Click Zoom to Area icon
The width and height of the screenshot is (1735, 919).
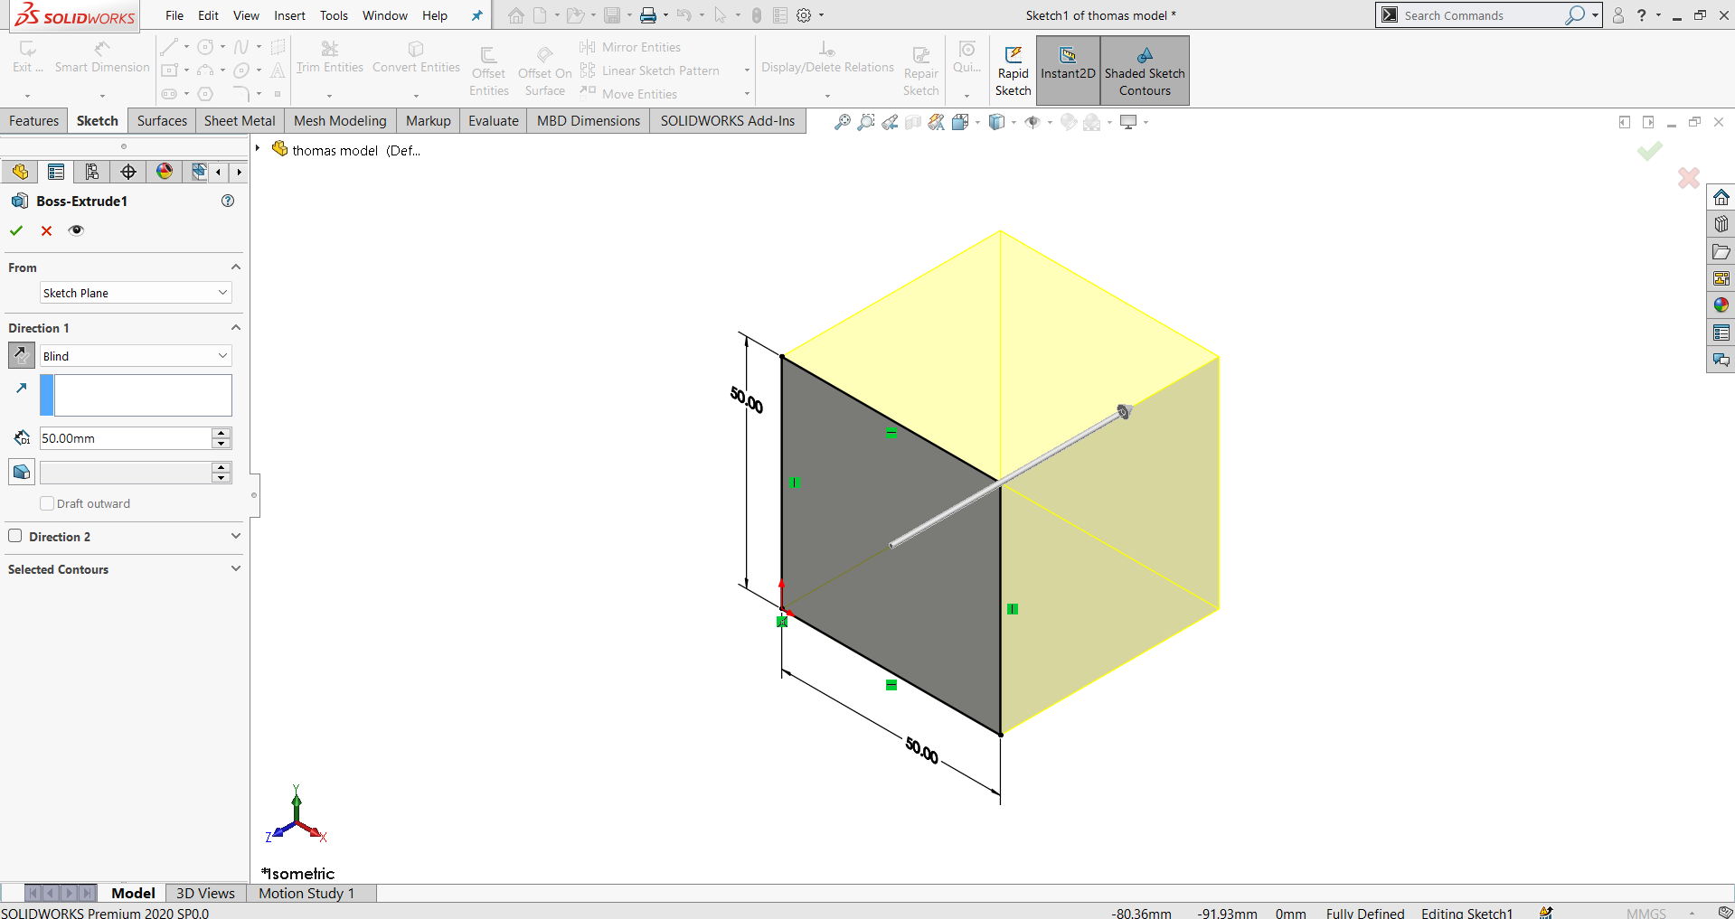tap(866, 122)
